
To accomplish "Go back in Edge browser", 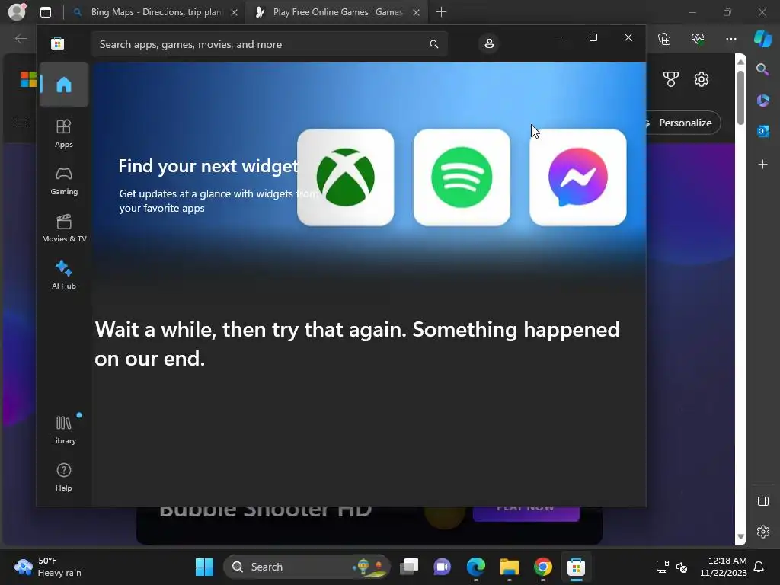I will tap(21, 38).
